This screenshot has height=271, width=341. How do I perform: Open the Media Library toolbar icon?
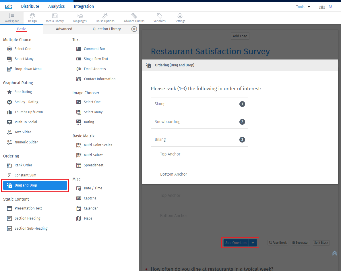tap(55, 17)
